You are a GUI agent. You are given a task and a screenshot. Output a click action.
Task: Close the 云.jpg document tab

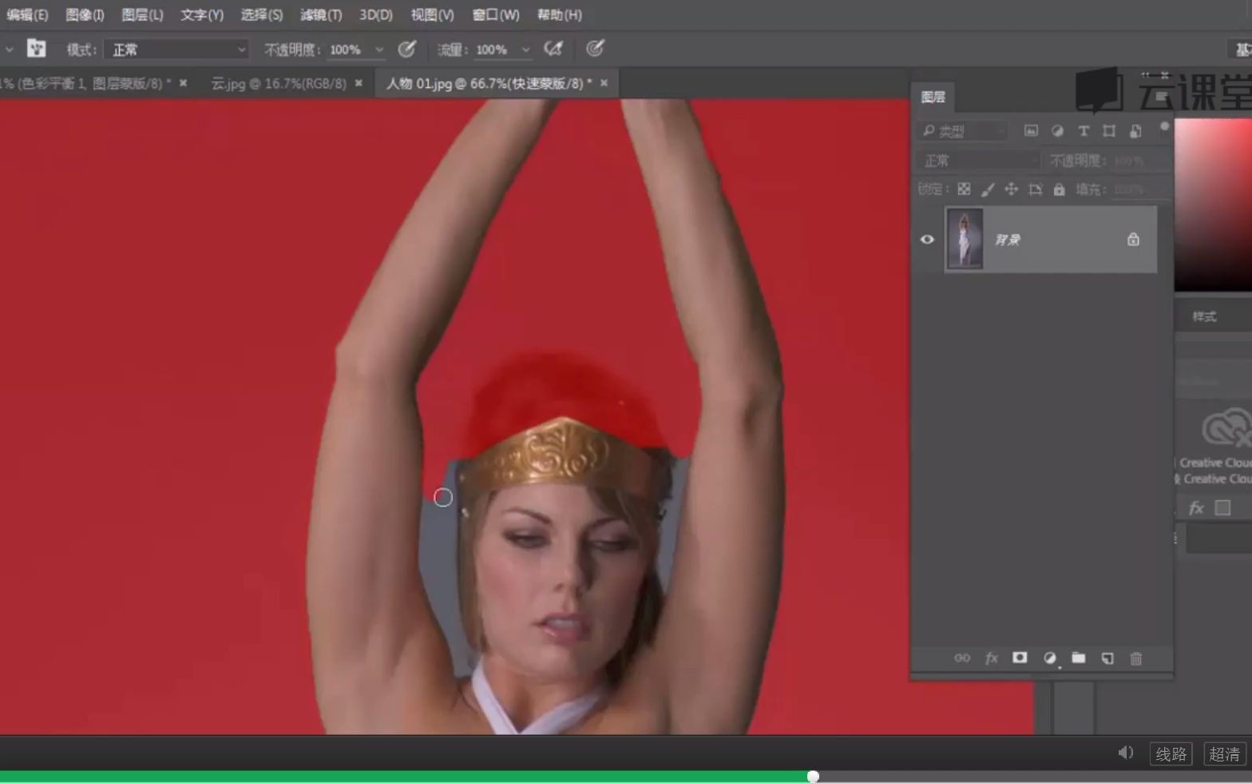359,82
